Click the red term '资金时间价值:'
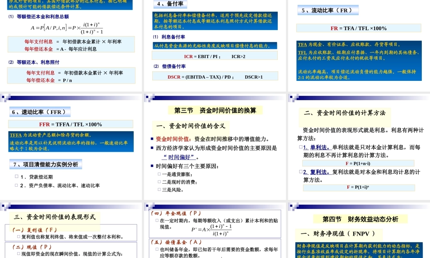This screenshot has width=430, height=258. click(x=174, y=139)
